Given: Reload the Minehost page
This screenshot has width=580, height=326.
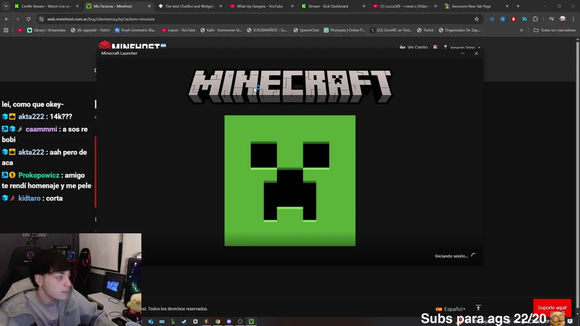Looking at the screenshot, I should click(x=28, y=19).
